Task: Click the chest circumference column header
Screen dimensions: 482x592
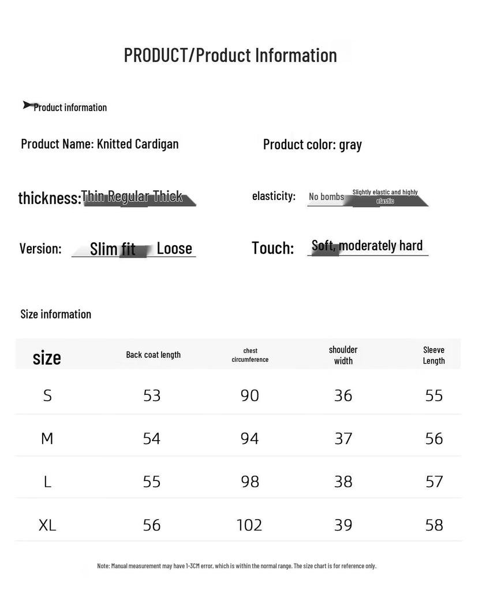Action: 250,355
